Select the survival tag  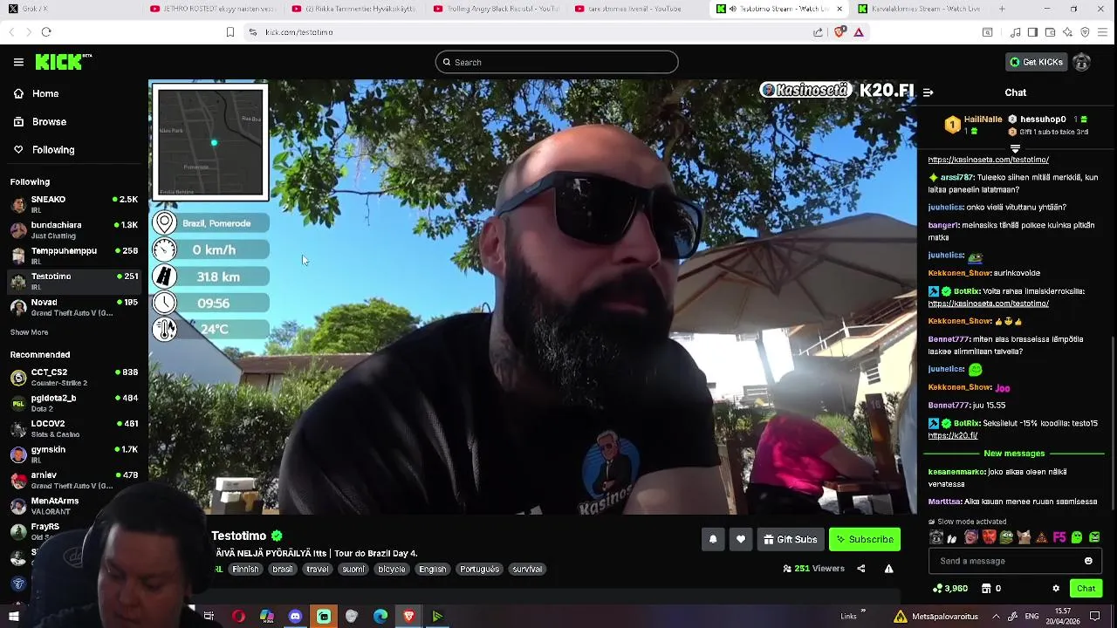tap(527, 569)
